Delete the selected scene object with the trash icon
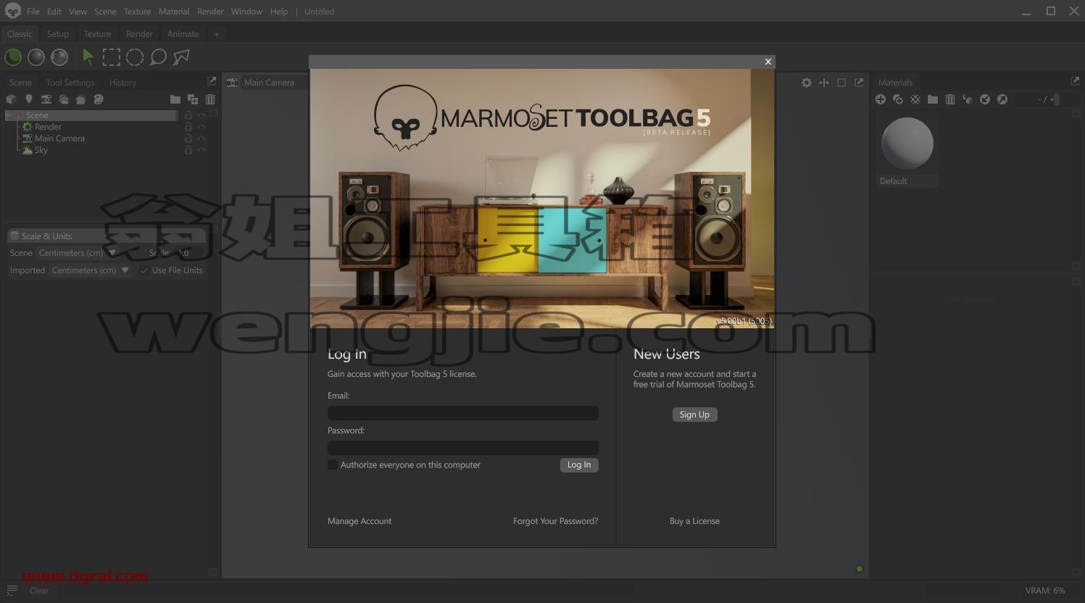 [210, 99]
